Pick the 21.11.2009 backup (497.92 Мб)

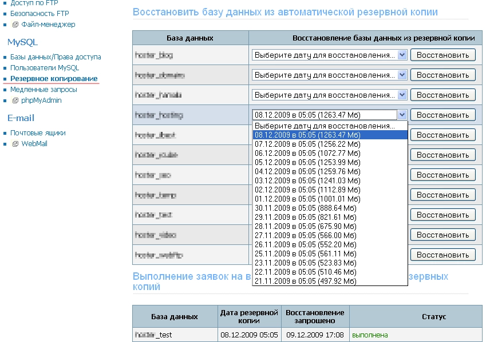306,281
